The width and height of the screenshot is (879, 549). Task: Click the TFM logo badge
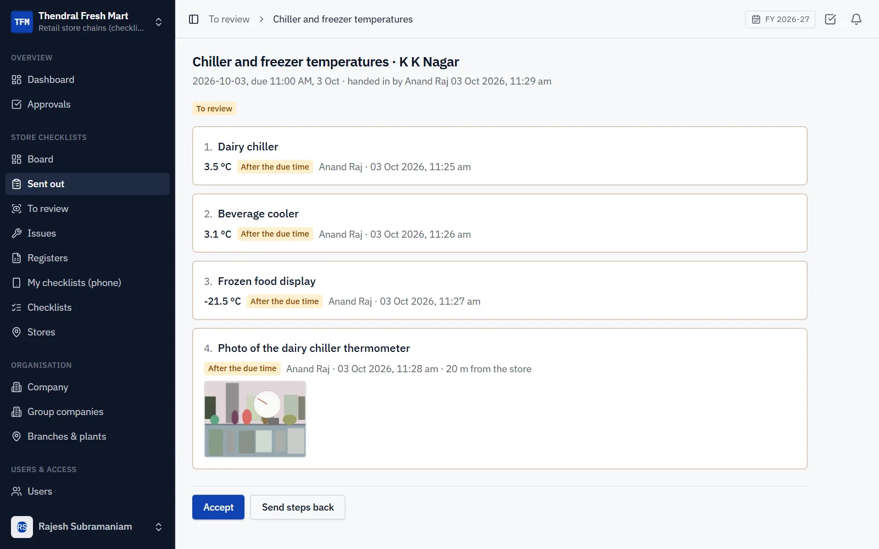[x=22, y=22]
